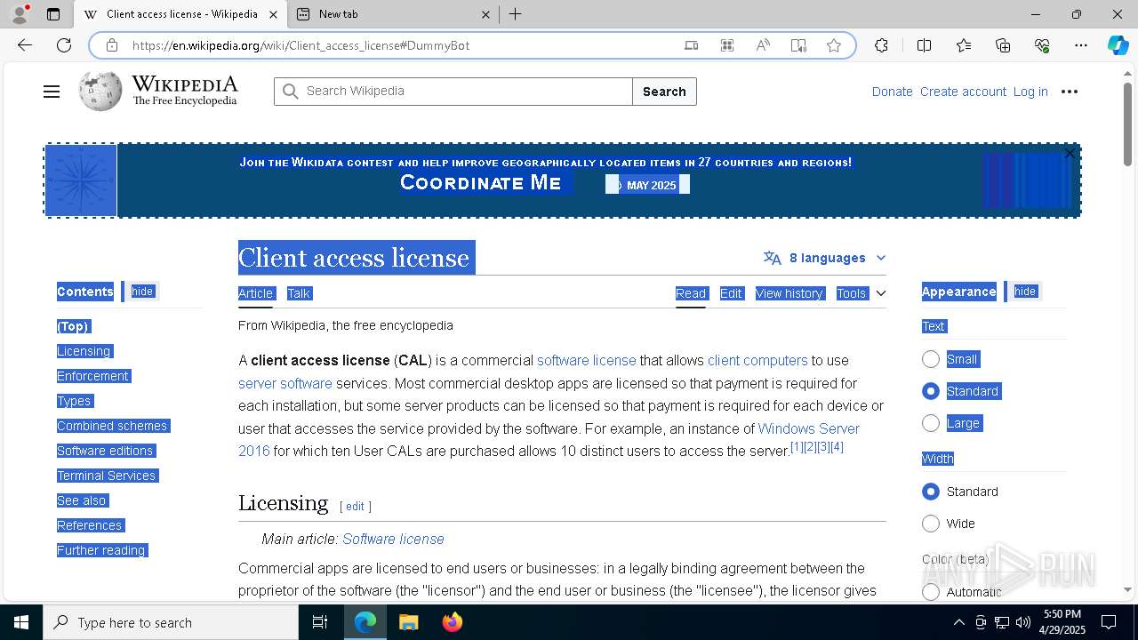Click the Donate link
The image size is (1138, 640).
892,92
